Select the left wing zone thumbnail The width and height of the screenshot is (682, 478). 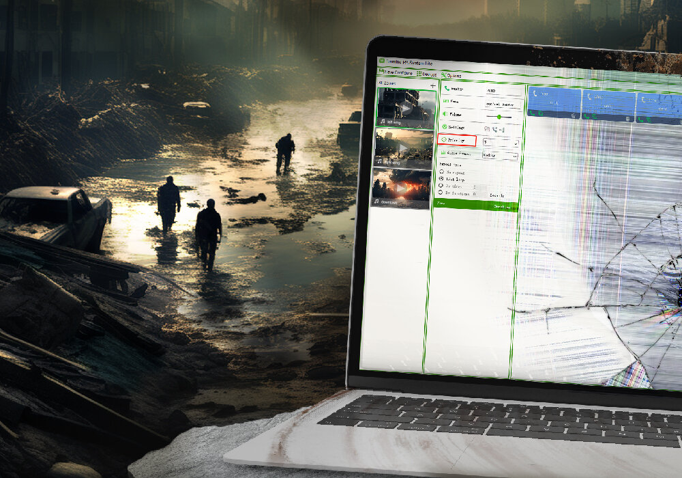coord(406,109)
